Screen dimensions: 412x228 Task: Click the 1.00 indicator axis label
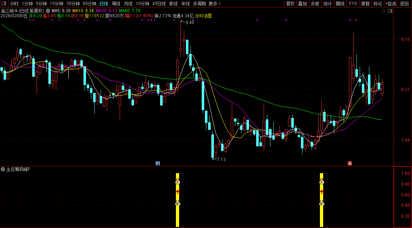pos(406,173)
